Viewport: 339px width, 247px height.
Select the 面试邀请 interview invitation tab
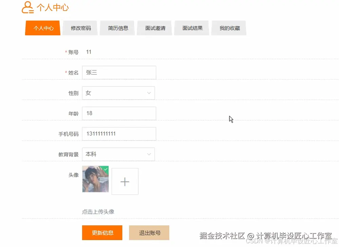click(x=154, y=28)
